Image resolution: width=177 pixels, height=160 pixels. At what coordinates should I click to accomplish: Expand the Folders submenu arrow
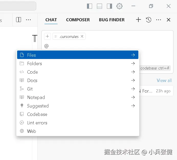tap(133, 64)
